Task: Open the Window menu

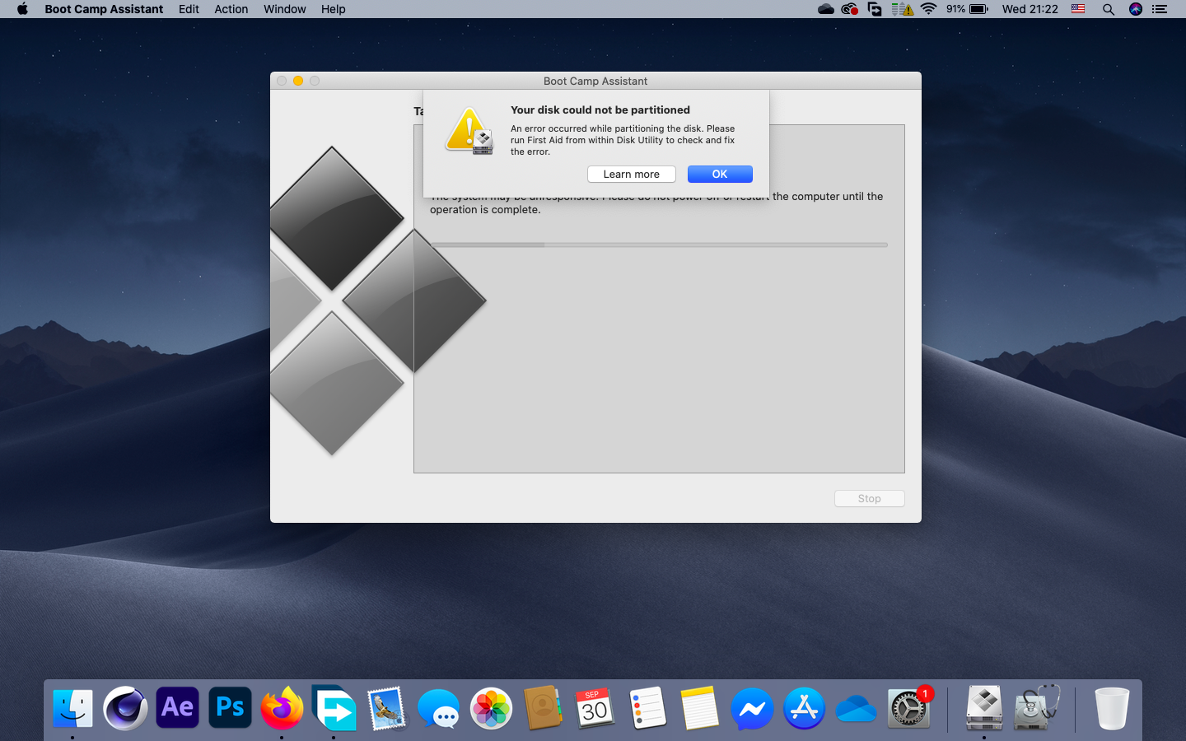Action: (x=285, y=9)
